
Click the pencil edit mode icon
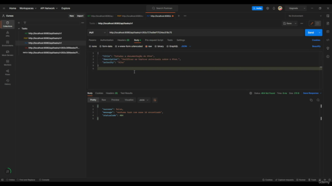(312, 23)
